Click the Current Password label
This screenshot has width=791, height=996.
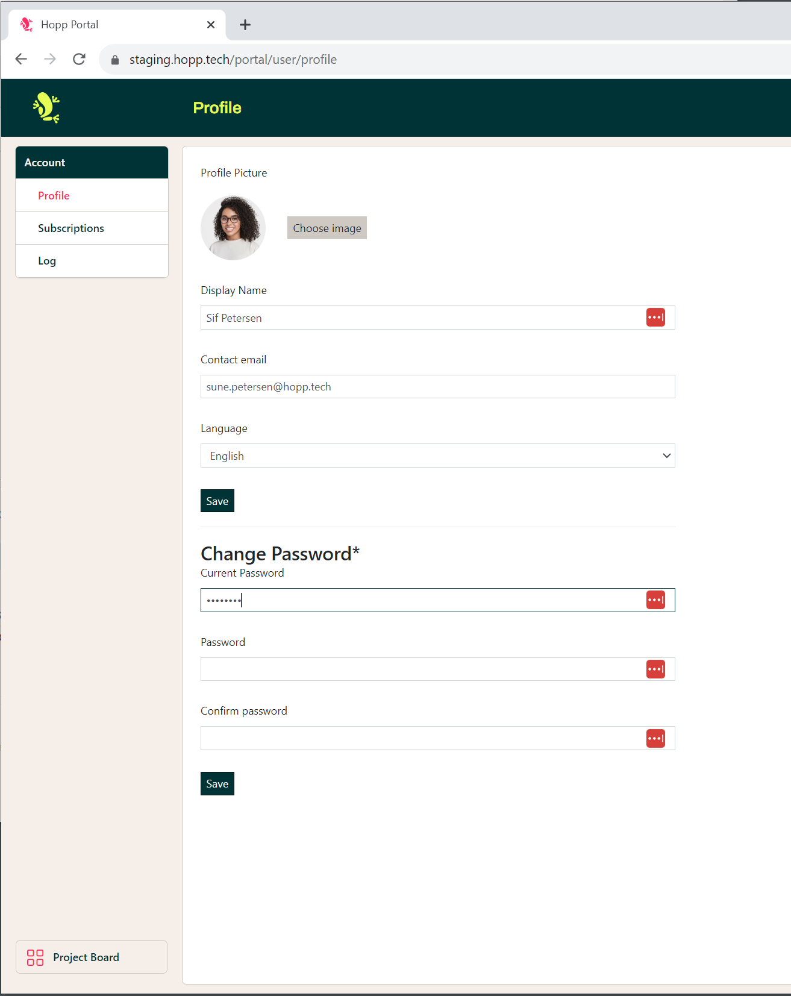click(x=242, y=573)
